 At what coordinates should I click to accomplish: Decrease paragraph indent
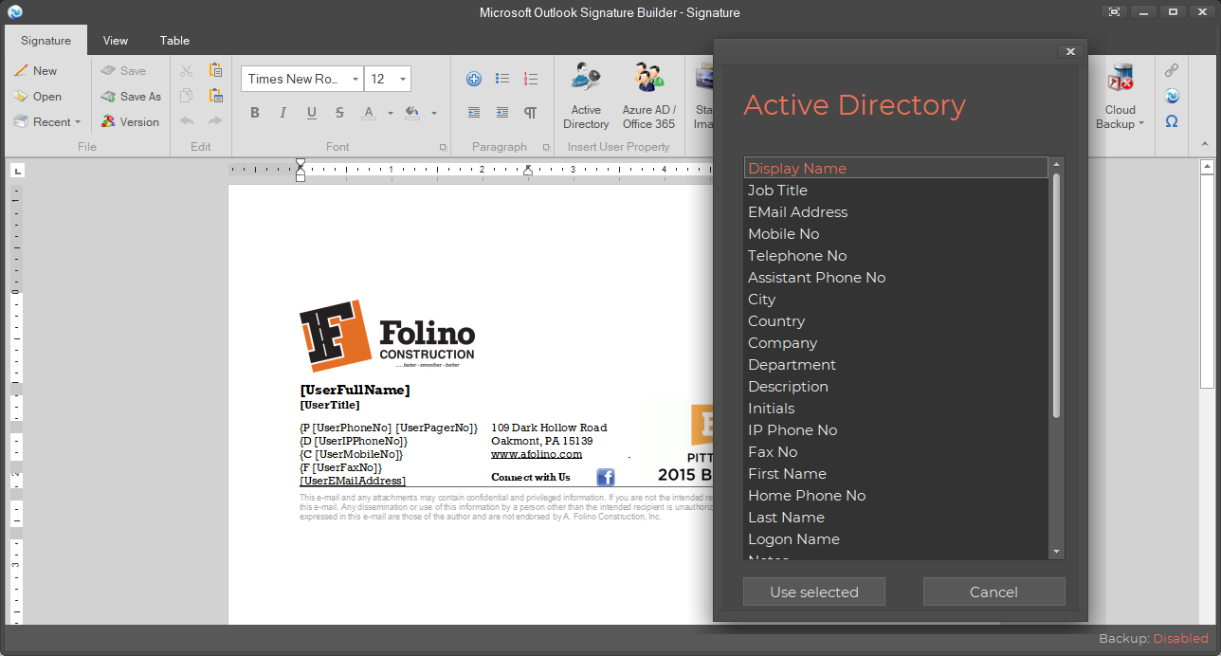coord(474,113)
